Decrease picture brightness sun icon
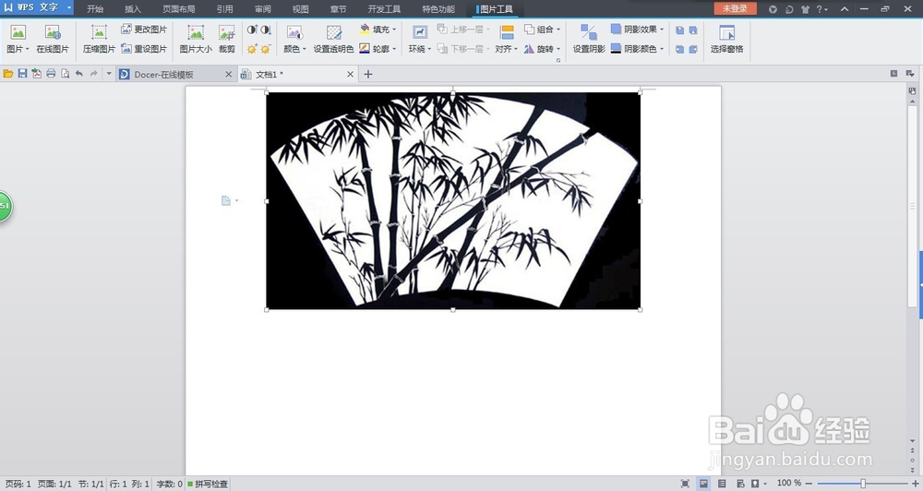Screen dimensions: 923x491 click(266, 49)
